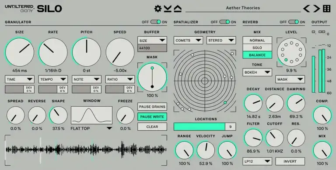Toggle the filter Invert button
Image resolution: width=336 pixels, height=170 pixels.
(290, 161)
